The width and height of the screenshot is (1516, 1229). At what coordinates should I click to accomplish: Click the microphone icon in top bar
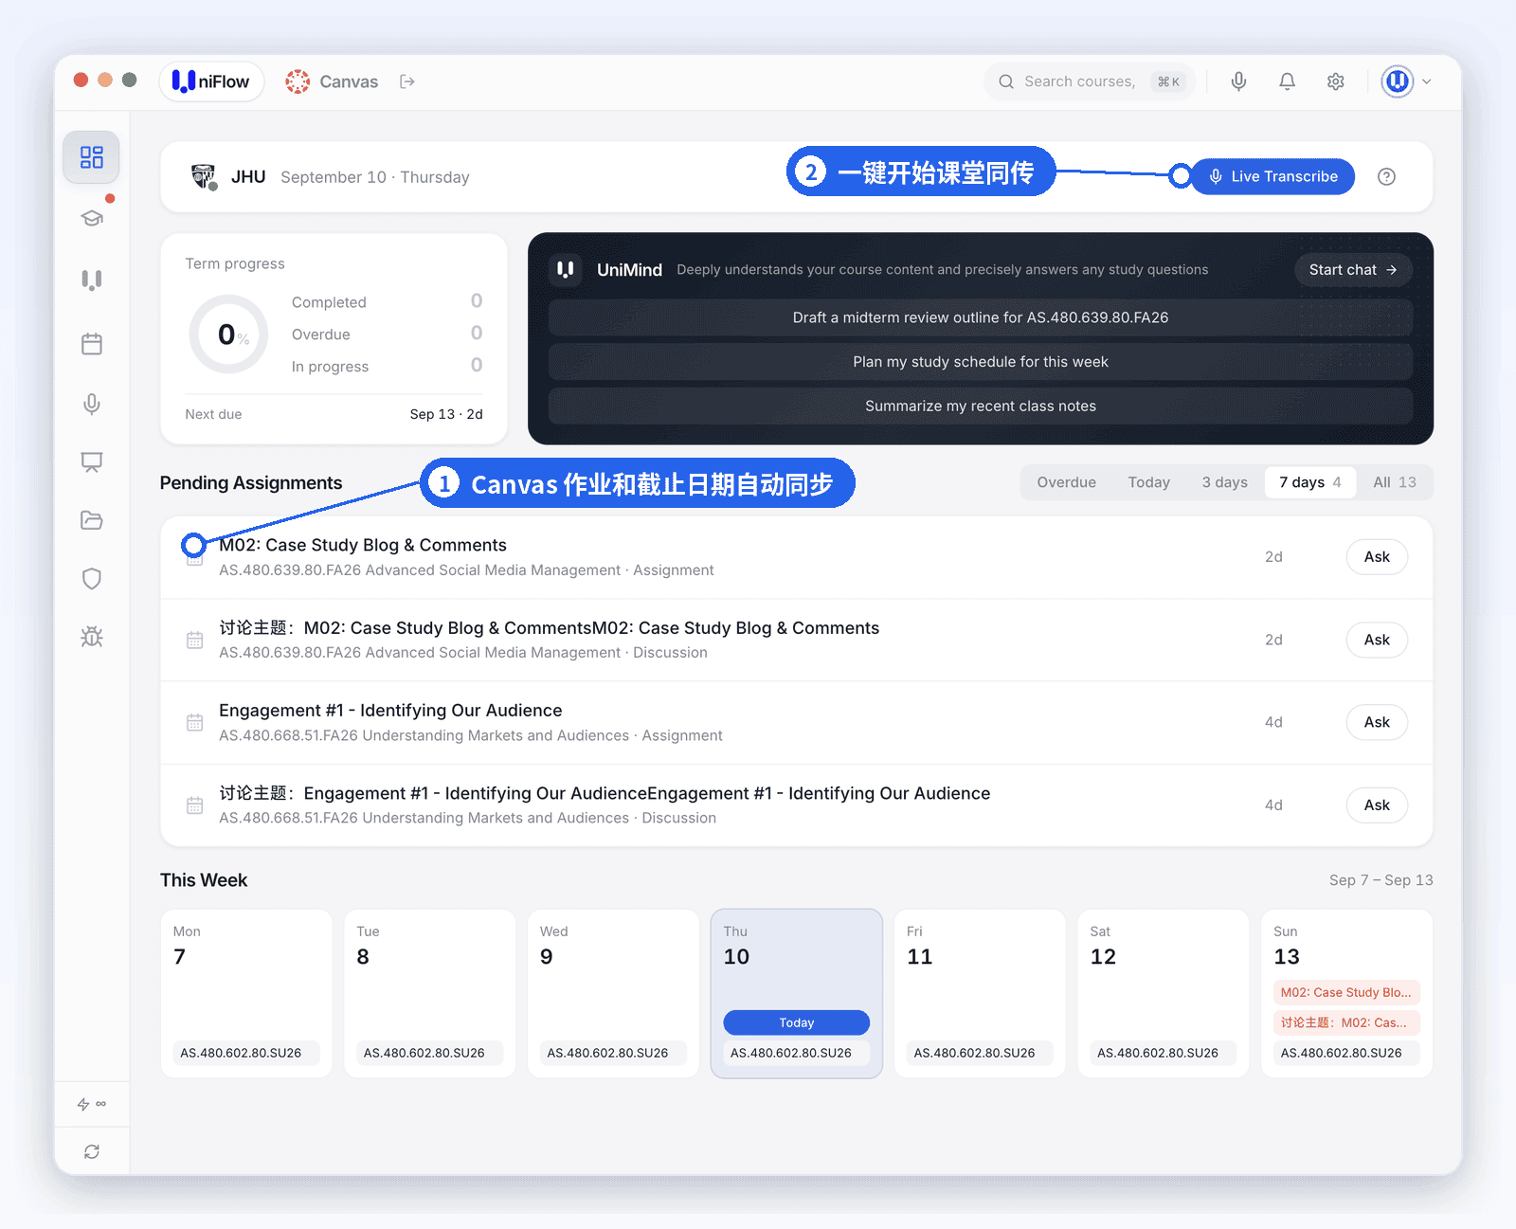coord(1238,81)
